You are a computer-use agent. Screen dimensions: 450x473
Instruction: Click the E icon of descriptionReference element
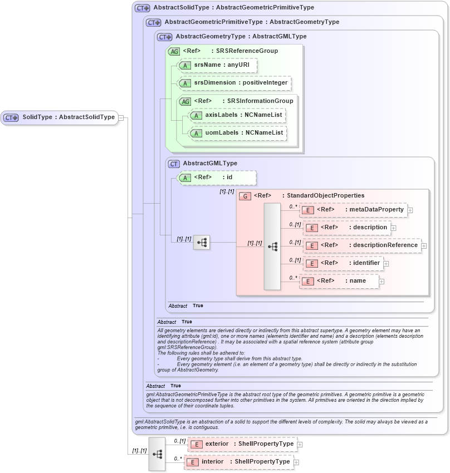click(311, 246)
